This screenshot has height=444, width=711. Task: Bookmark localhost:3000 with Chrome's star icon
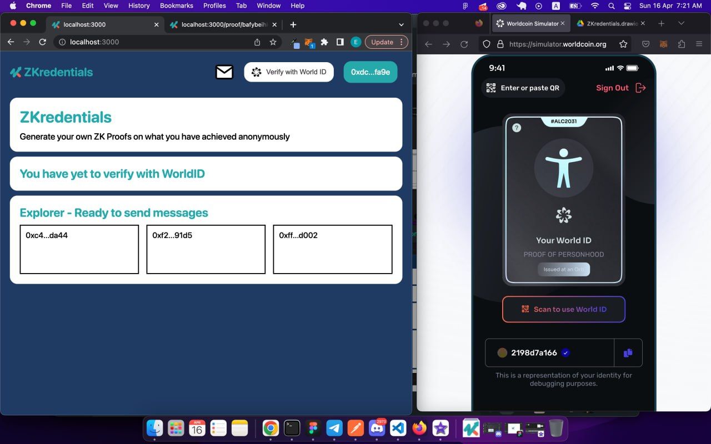273,42
